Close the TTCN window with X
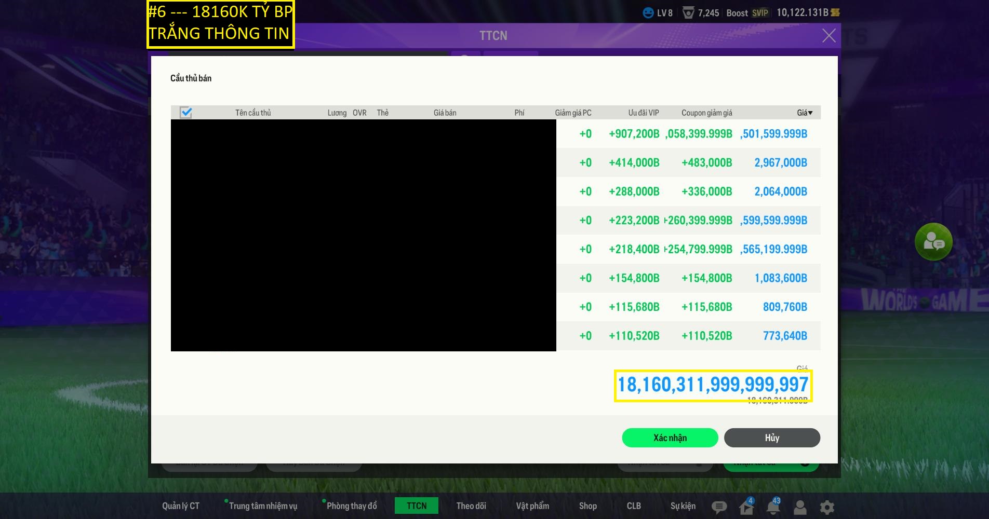989x519 pixels. point(829,35)
